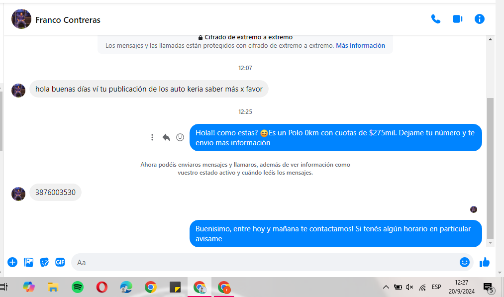Image resolution: width=504 pixels, height=297 pixels.
Task: Open Copilot from the taskbar
Action: click(28, 287)
